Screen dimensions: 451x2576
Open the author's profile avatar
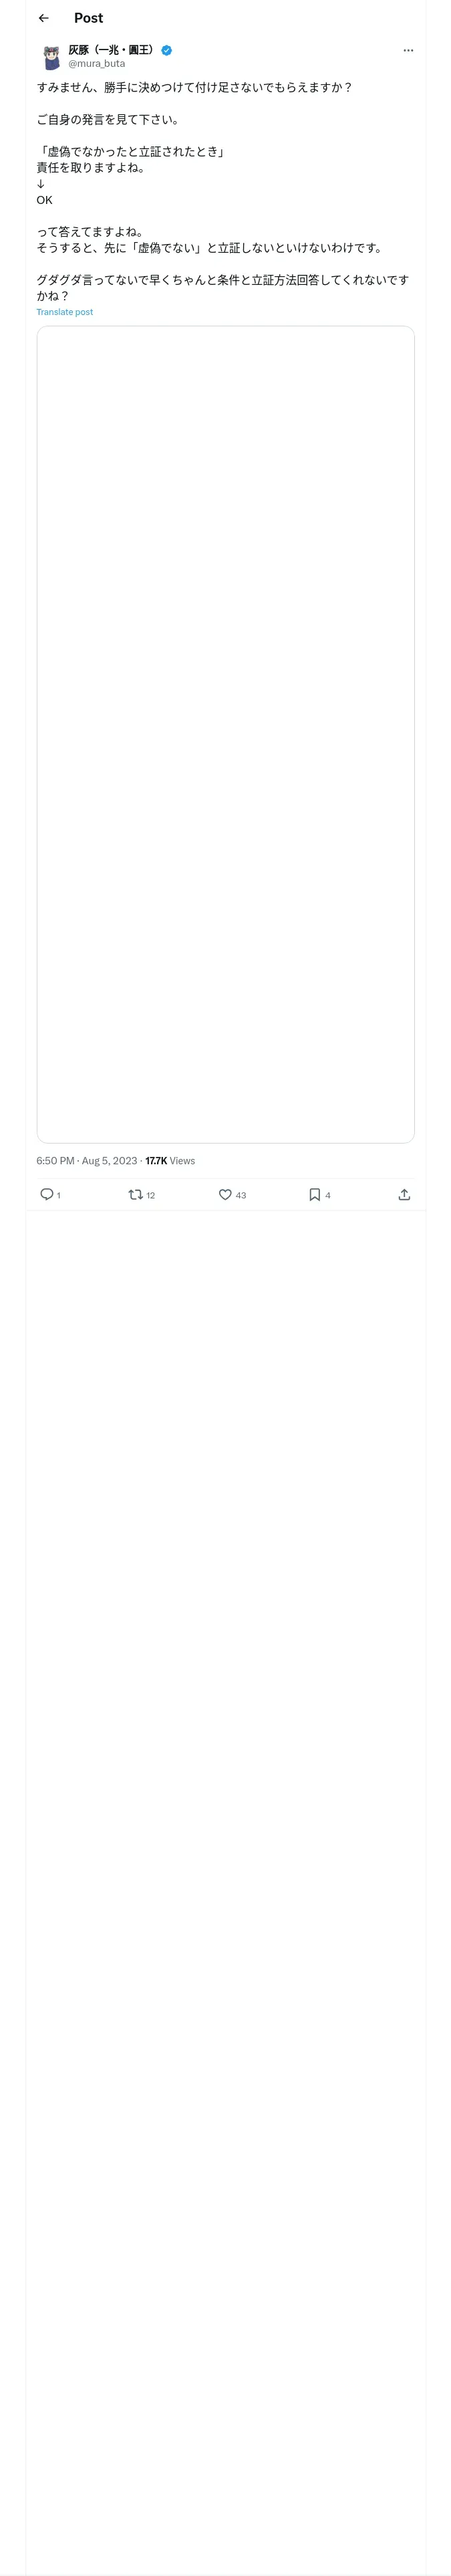[x=51, y=57]
